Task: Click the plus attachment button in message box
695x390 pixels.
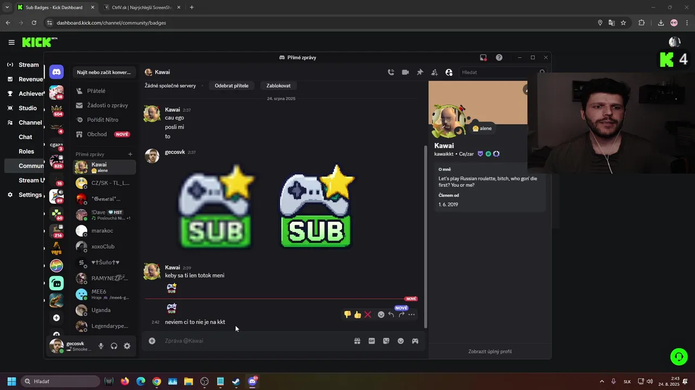Action: pos(152,341)
